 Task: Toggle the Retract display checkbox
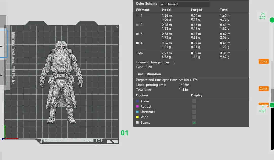tap(194, 107)
